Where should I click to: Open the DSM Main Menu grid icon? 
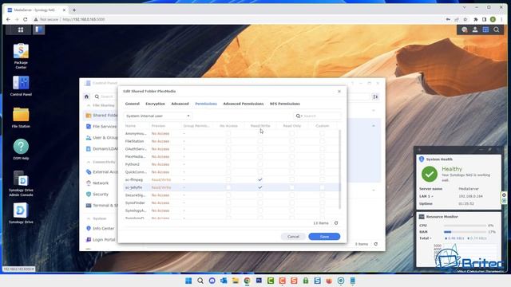pos(21,30)
